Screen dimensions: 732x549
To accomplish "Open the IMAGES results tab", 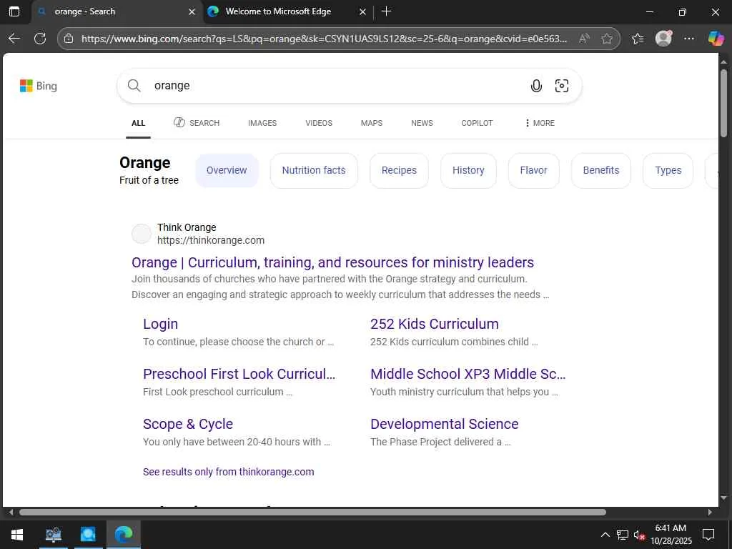I will coord(262,123).
